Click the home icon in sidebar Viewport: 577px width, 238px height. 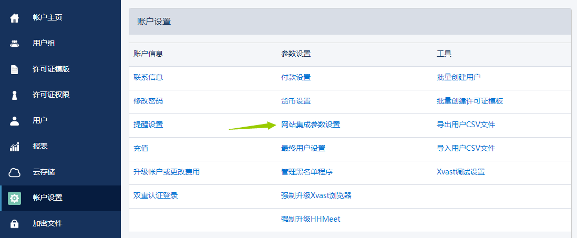point(15,18)
